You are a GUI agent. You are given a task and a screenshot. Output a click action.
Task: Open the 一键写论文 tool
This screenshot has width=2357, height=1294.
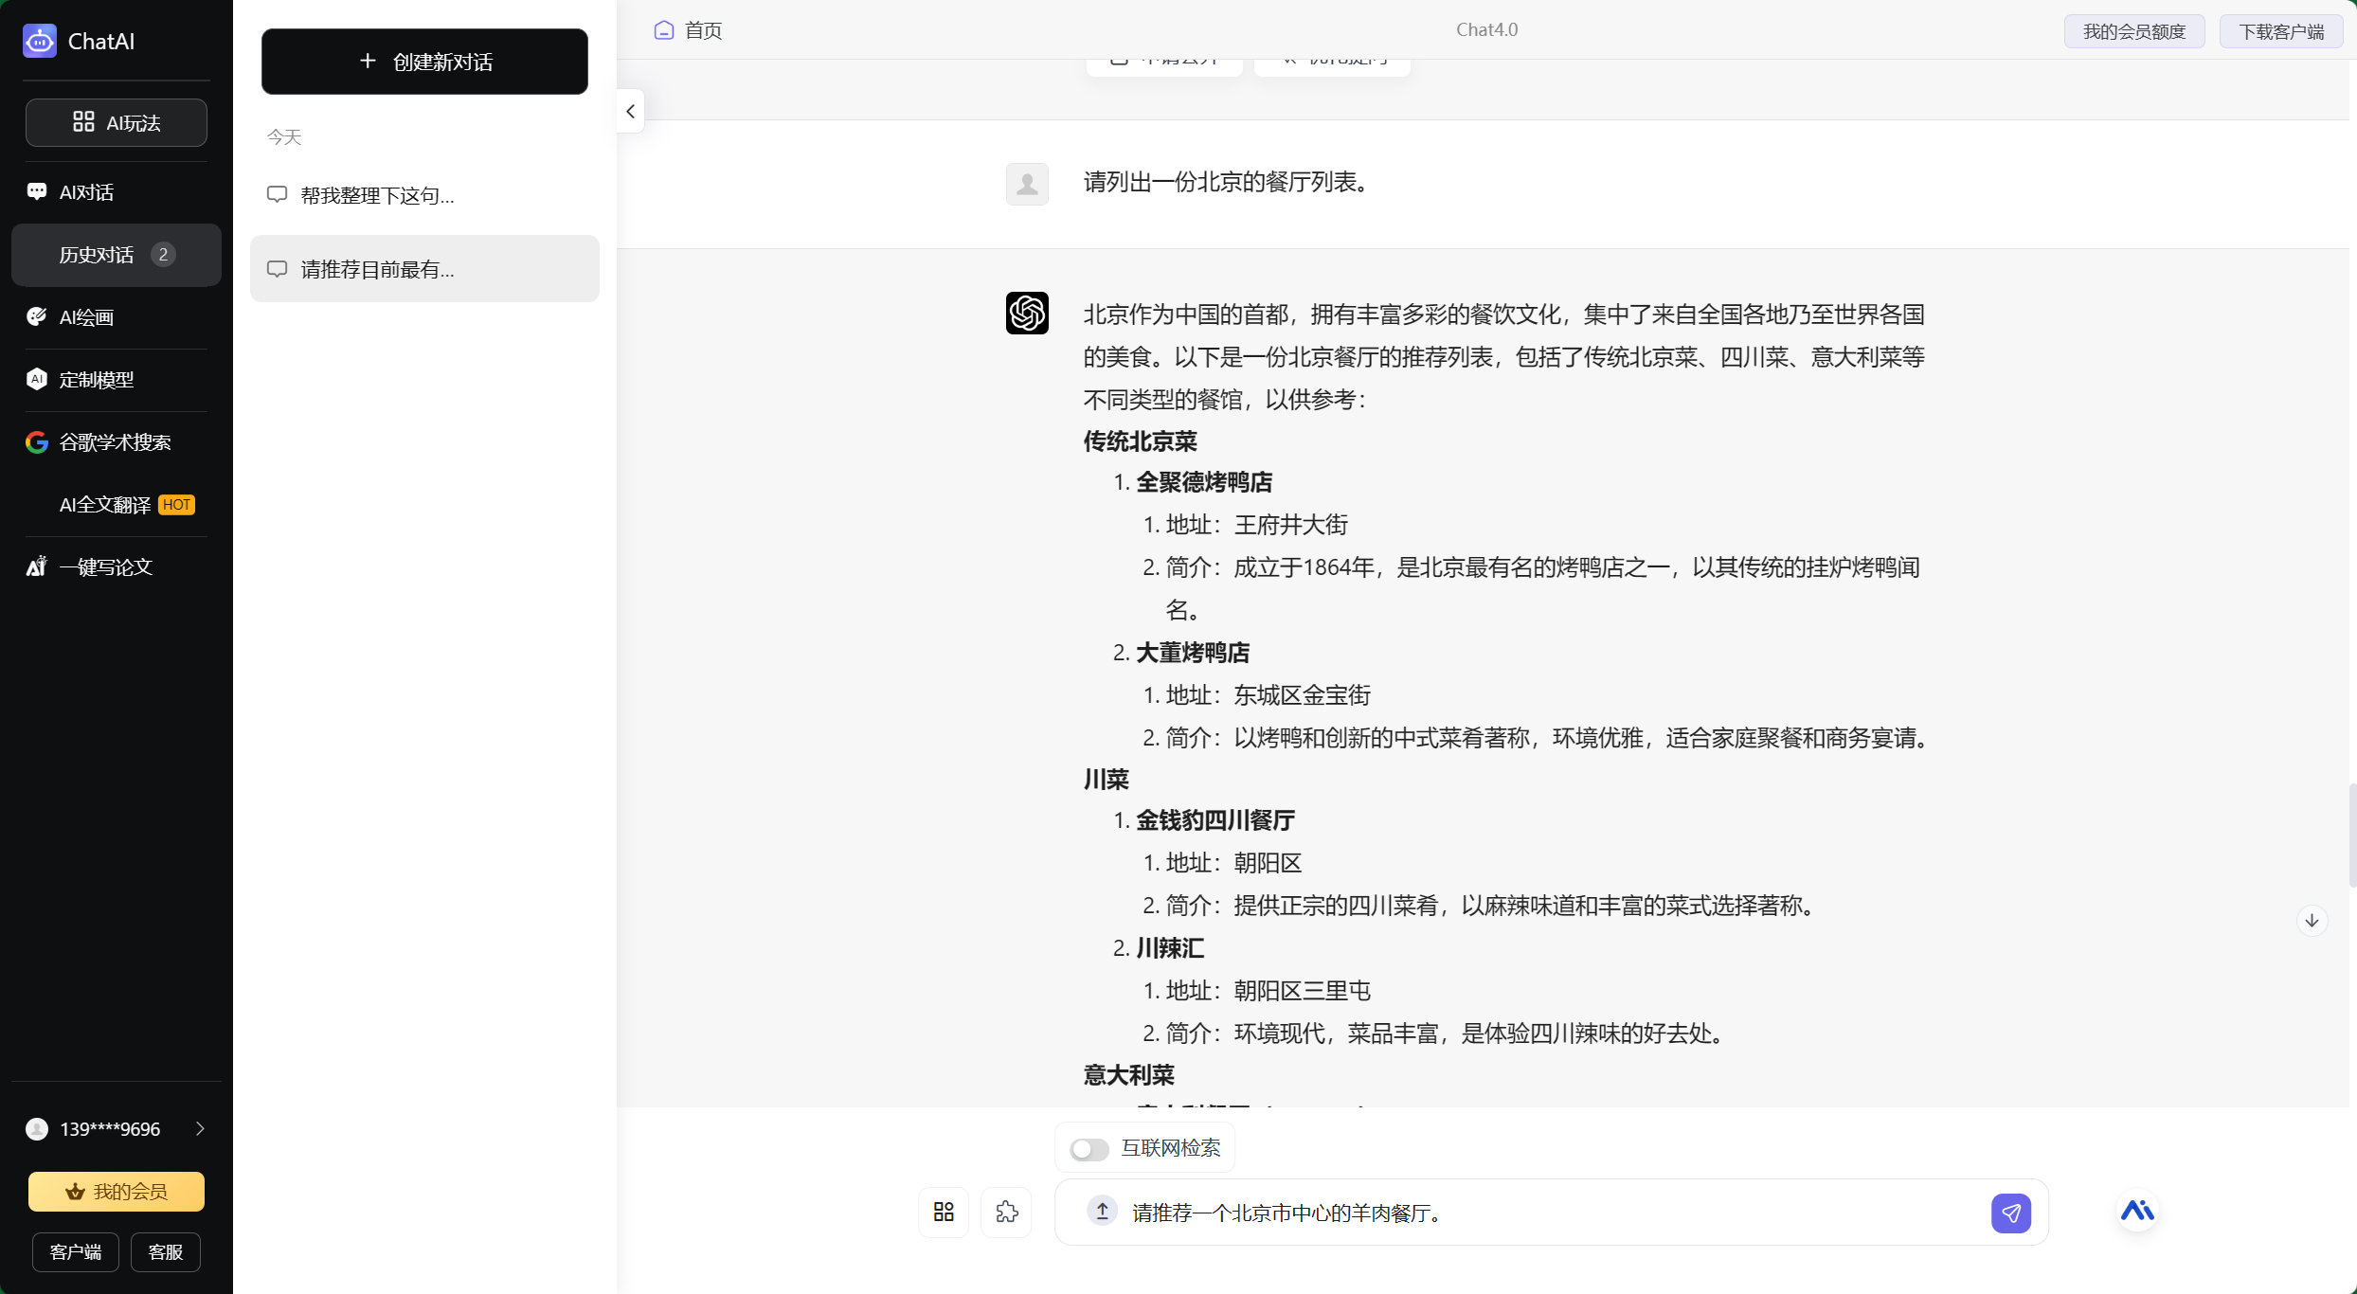[104, 566]
